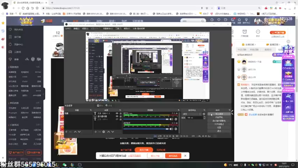The image size is (298, 168).
Task: Open the scene transition type dropdown
Action: [191, 114]
